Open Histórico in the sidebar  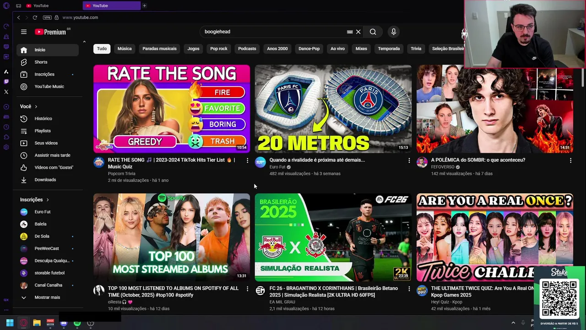(x=48, y=118)
